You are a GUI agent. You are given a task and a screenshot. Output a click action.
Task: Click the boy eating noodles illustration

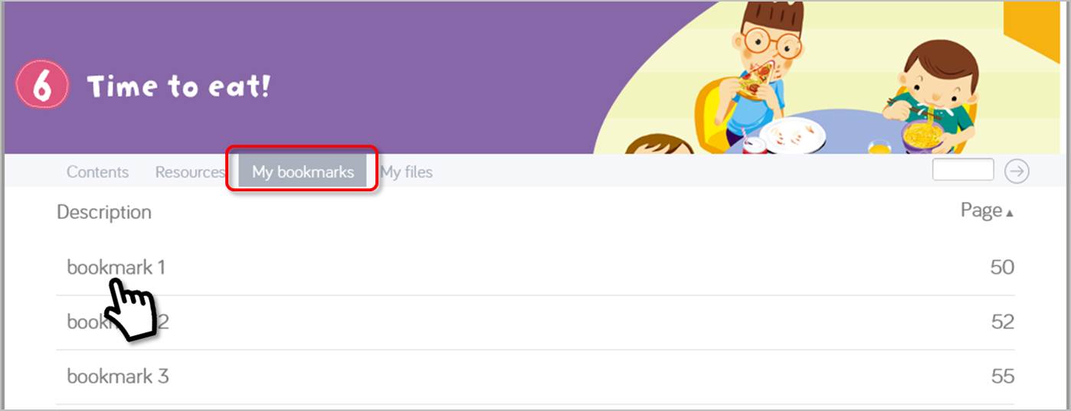(x=929, y=96)
